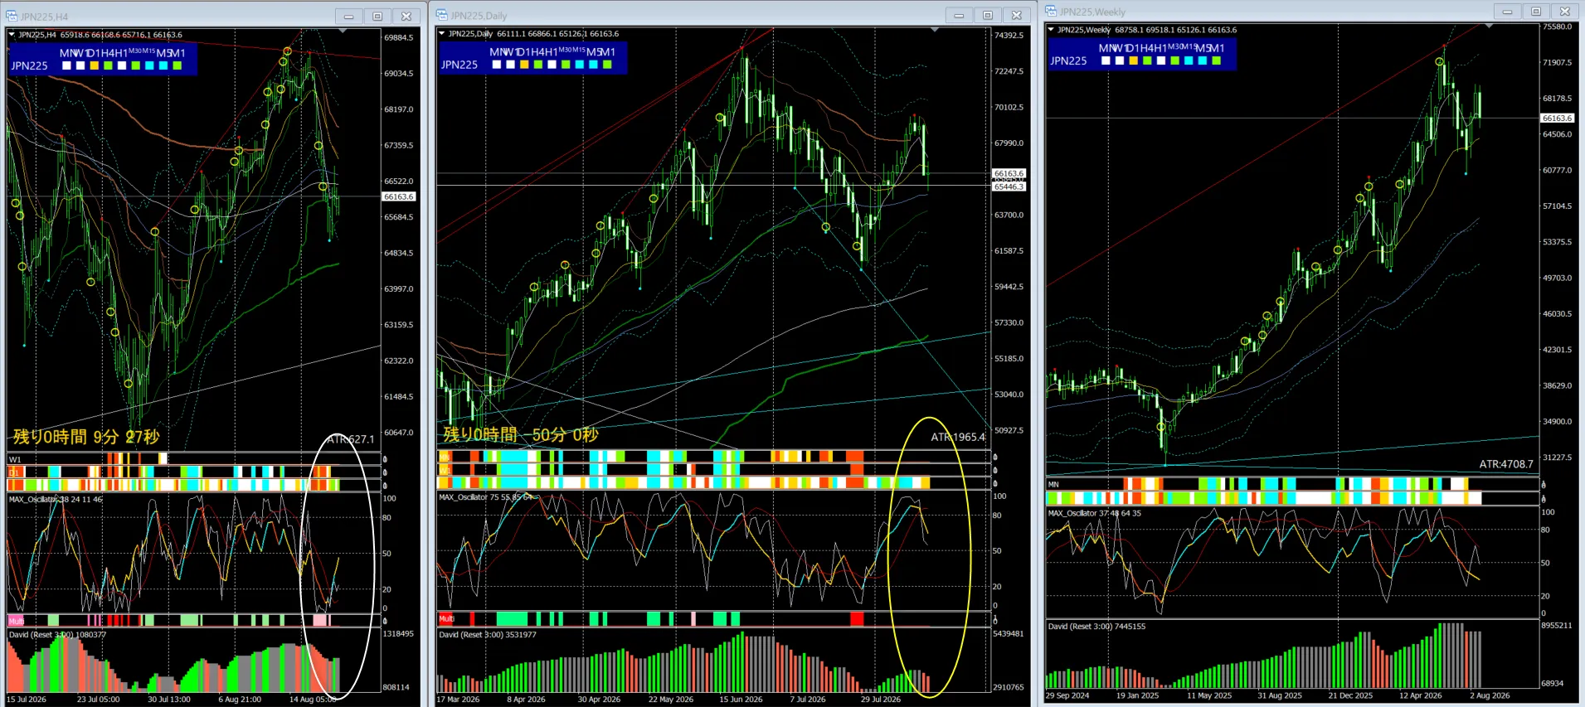This screenshot has height=707, width=1585.
Task: Click the chart shift marker in Daily chart
Action: coord(935,30)
